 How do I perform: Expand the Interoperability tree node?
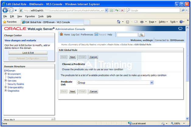pos(5,87)
